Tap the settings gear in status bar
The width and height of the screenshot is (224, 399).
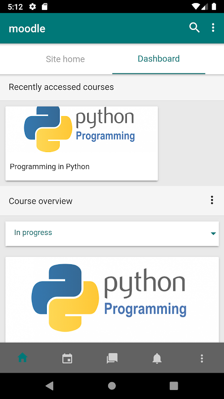click(x=32, y=6)
